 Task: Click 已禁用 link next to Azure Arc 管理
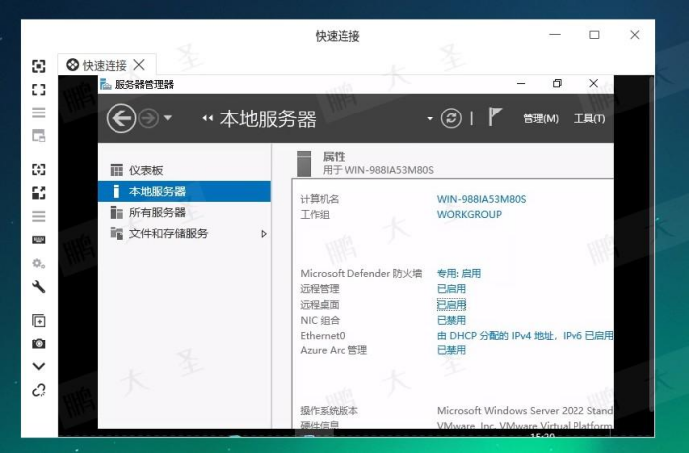451,350
